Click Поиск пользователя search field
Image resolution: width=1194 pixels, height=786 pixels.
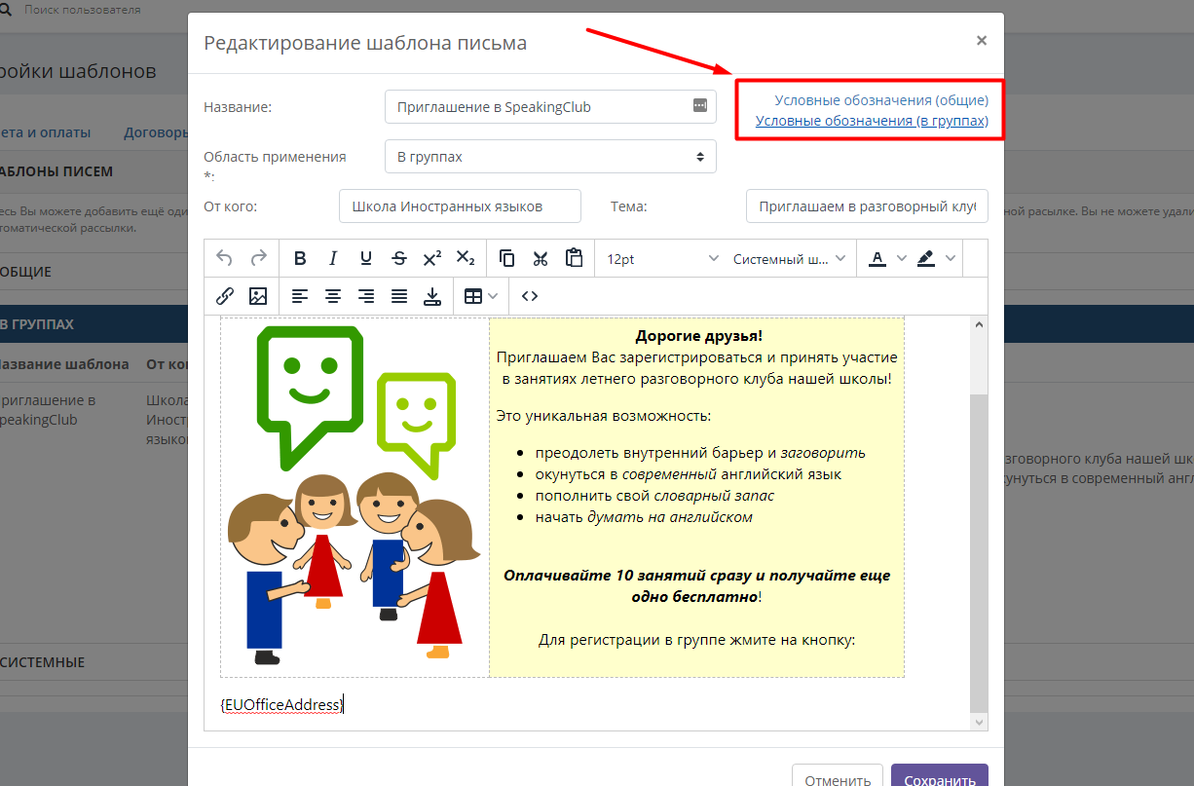83,10
